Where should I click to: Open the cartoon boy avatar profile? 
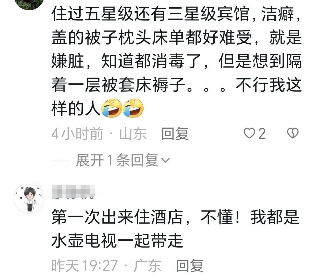coord(29,199)
